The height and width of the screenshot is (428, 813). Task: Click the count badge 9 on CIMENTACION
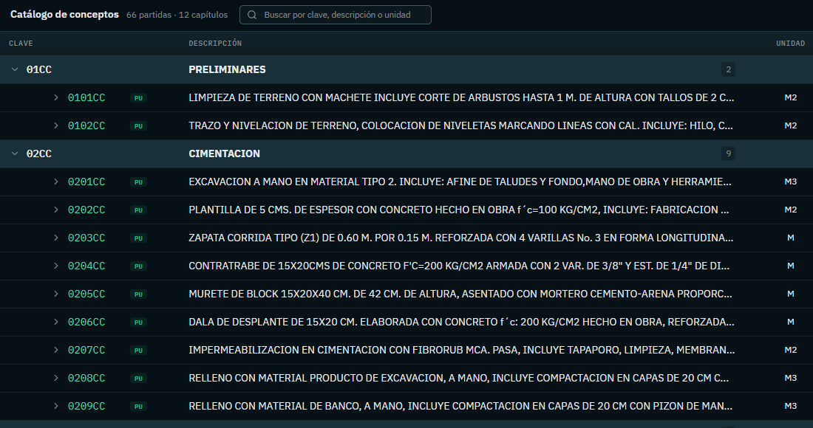[x=728, y=153]
